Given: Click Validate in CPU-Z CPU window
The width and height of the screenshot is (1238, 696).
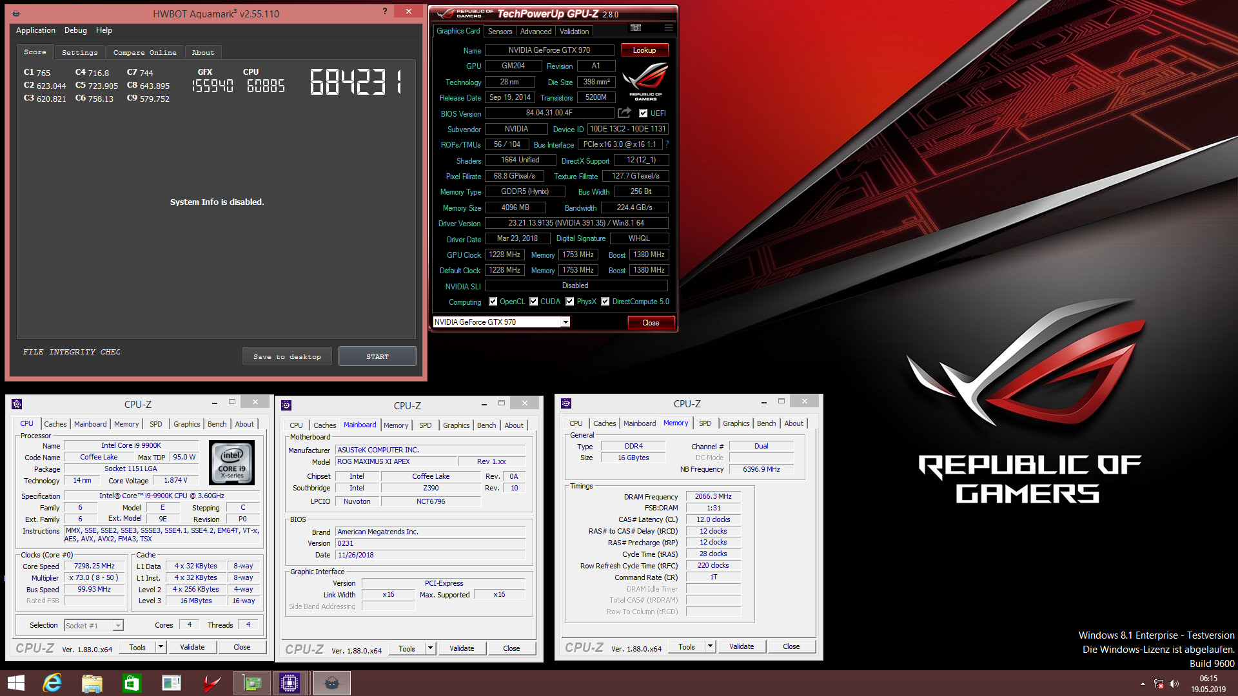Looking at the screenshot, I should point(192,647).
